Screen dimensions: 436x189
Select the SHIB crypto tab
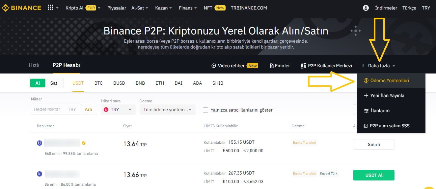click(x=218, y=83)
